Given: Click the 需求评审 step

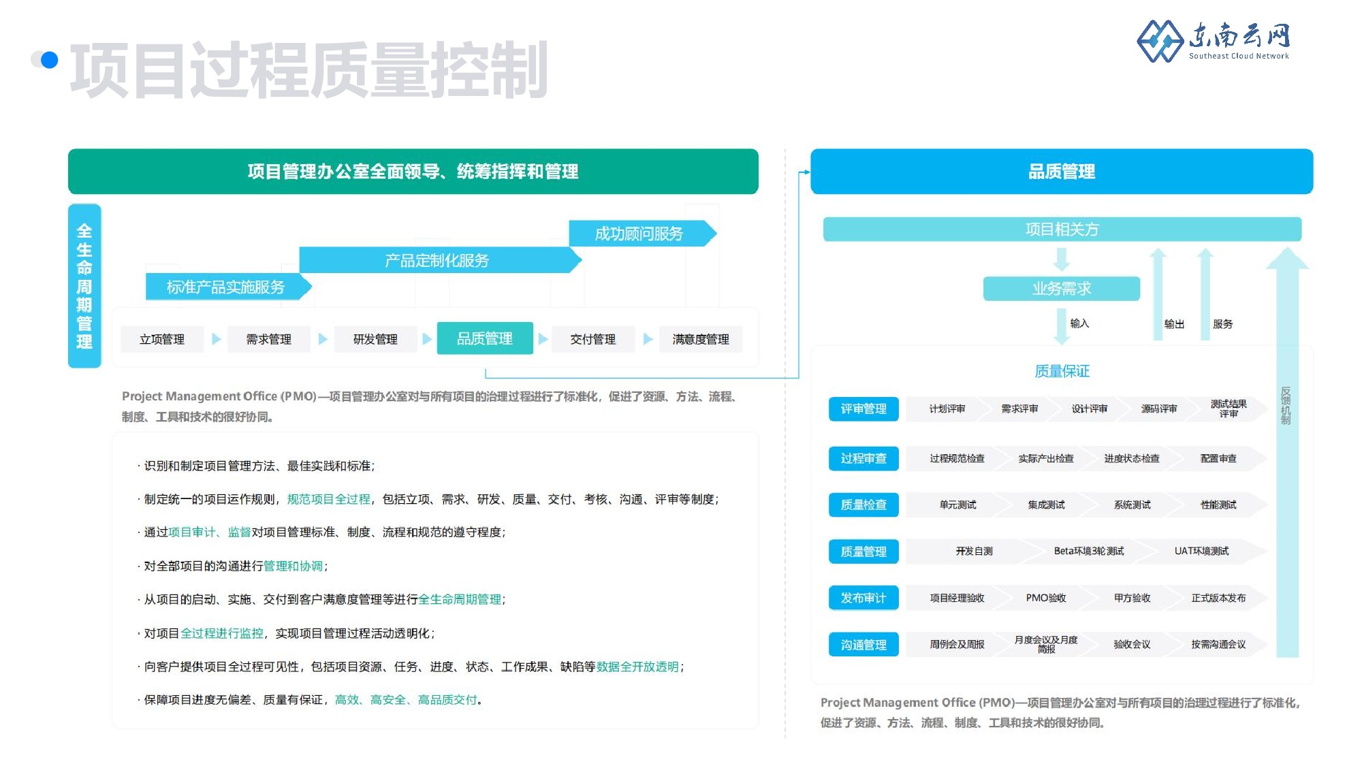Looking at the screenshot, I should click(x=1019, y=409).
